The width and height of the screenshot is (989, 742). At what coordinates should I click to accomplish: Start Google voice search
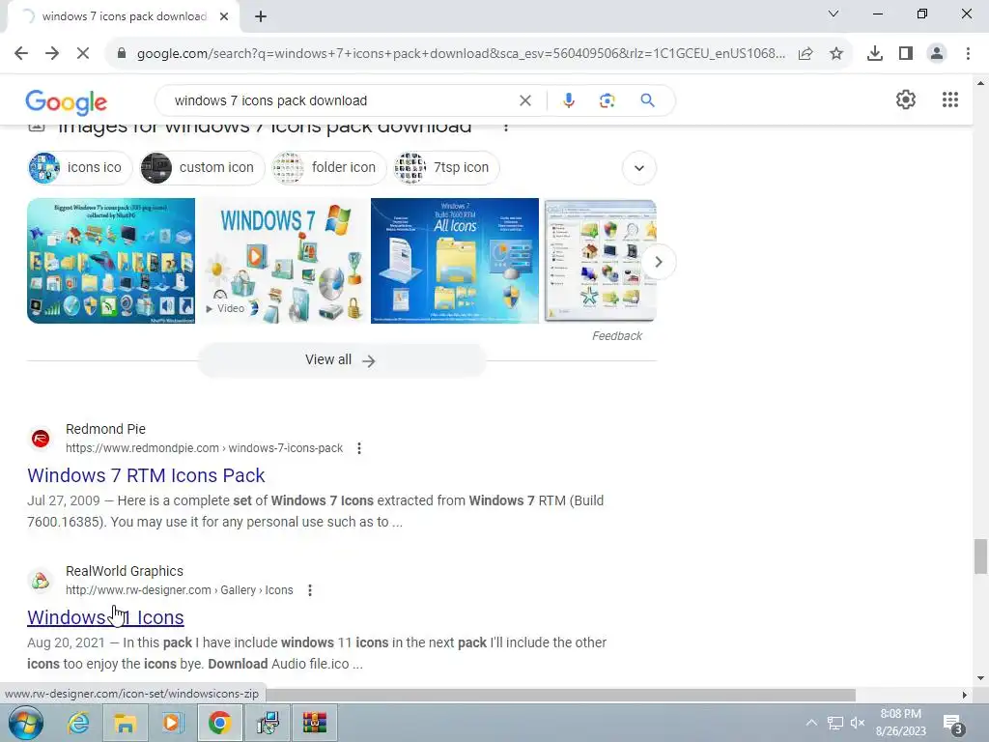568,100
